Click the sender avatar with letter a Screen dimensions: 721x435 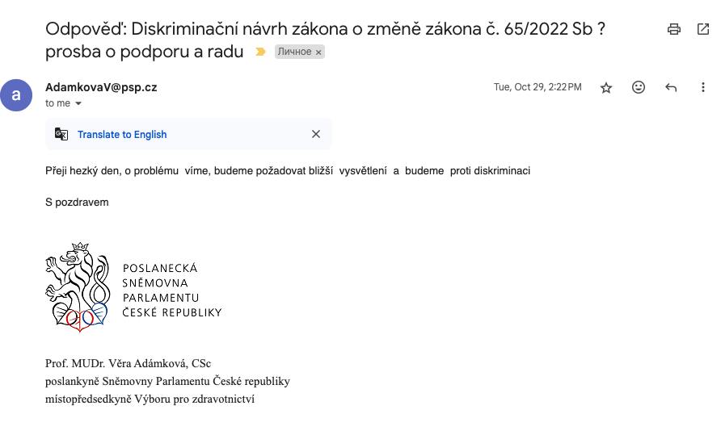point(16,95)
